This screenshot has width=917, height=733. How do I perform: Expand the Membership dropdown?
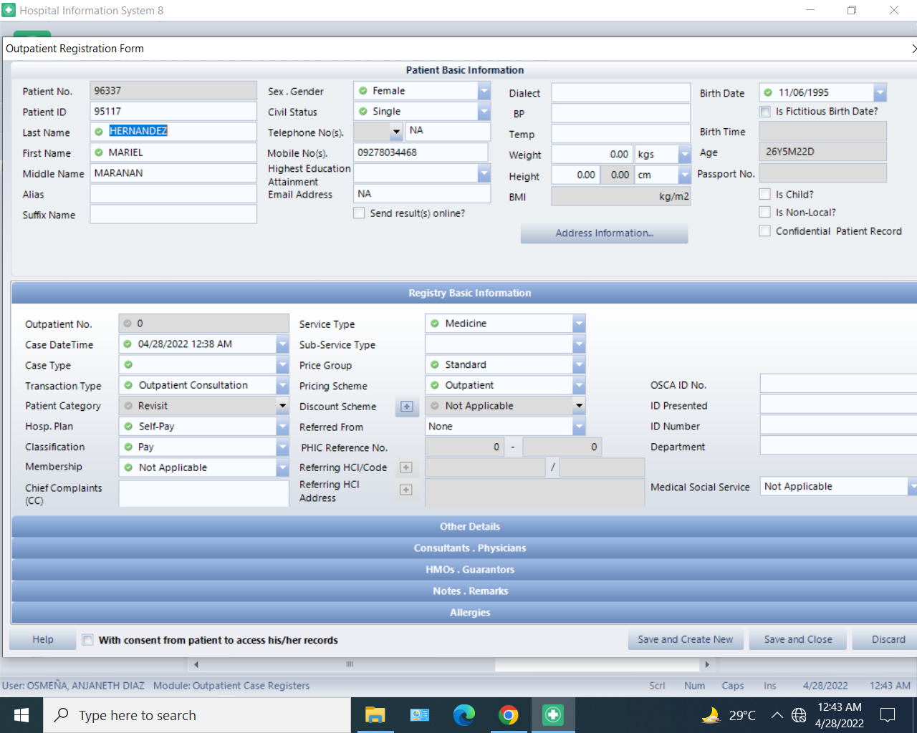[283, 467]
